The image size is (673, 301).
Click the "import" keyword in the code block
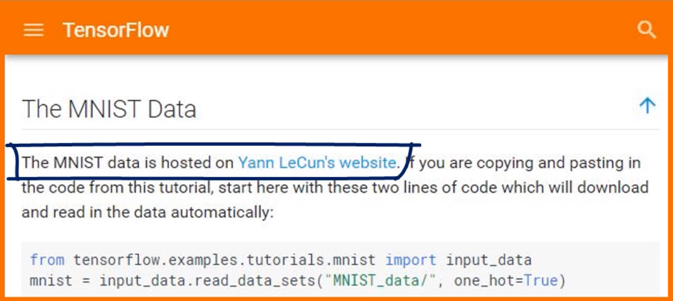click(x=411, y=260)
